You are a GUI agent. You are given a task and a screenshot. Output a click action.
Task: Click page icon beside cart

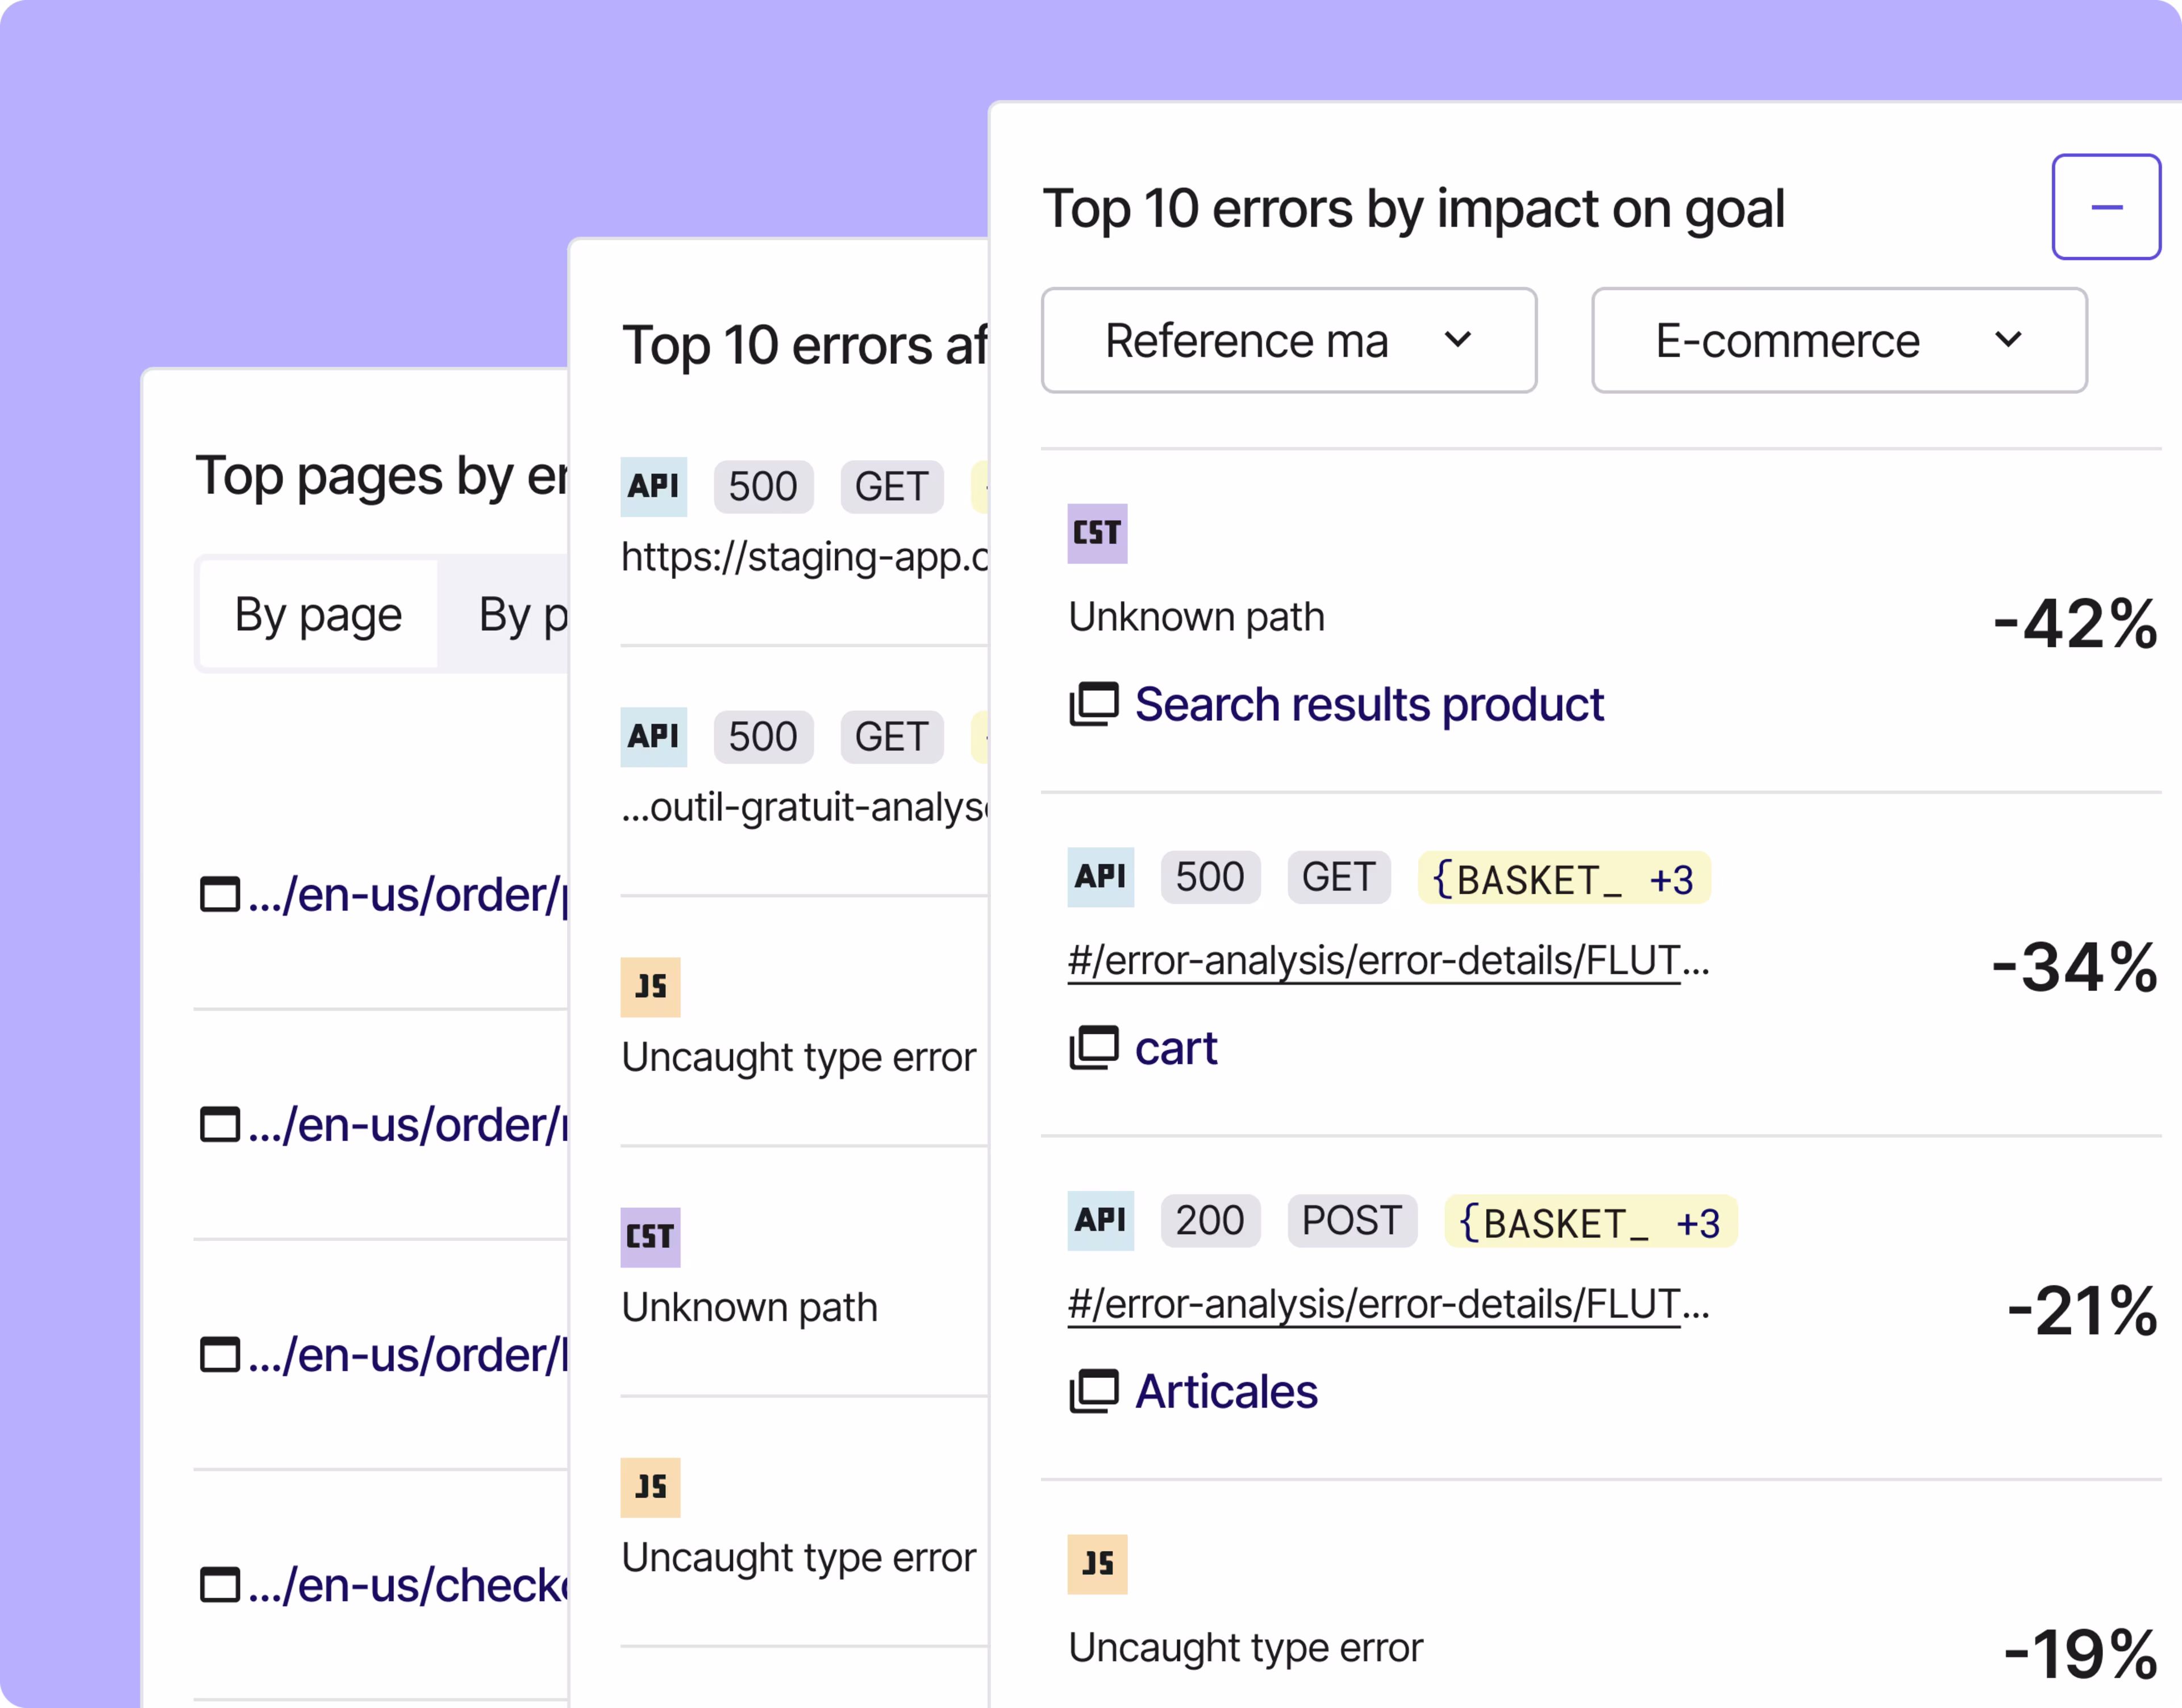1094,1048
